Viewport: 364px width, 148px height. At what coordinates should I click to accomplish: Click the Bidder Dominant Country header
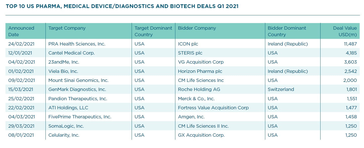click(287, 31)
